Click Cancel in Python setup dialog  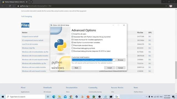[x=121, y=68]
